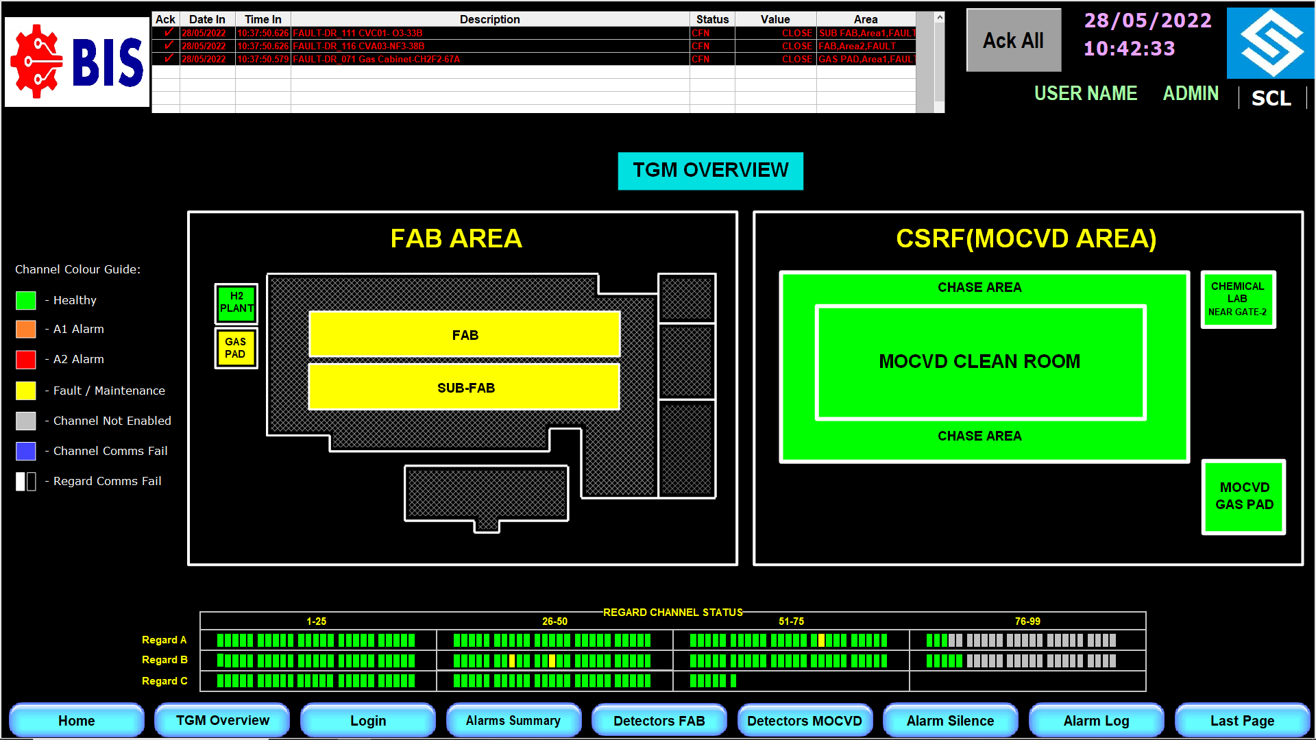Open the MOCVD CLEAN ROOM zone
This screenshot has width=1316, height=740.
pyautogui.click(x=979, y=362)
